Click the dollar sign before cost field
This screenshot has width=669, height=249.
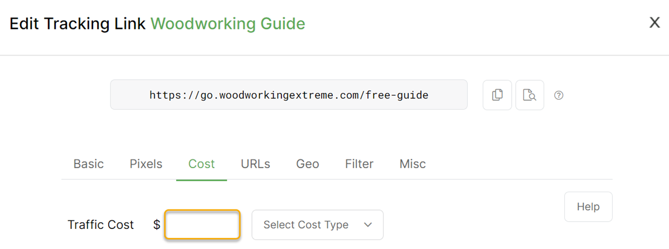(157, 224)
